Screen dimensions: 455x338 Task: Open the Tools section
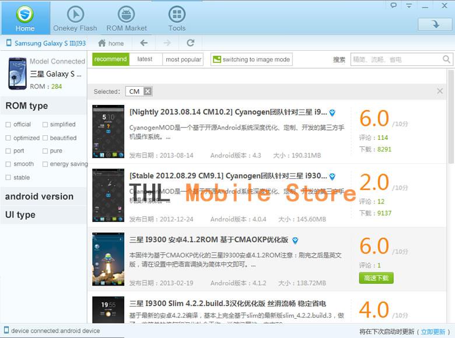(177, 18)
